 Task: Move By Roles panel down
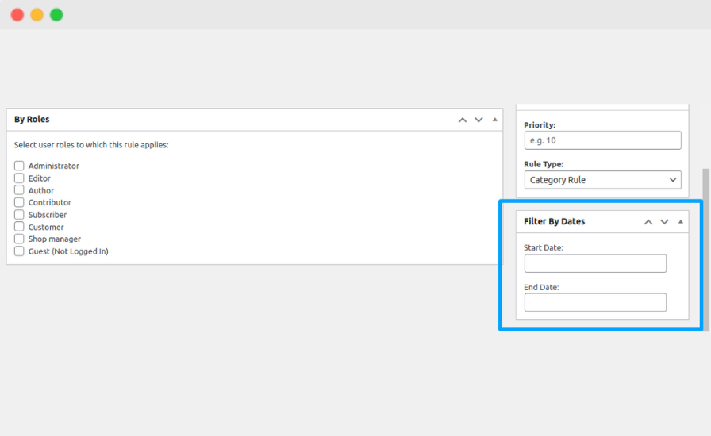click(x=478, y=120)
